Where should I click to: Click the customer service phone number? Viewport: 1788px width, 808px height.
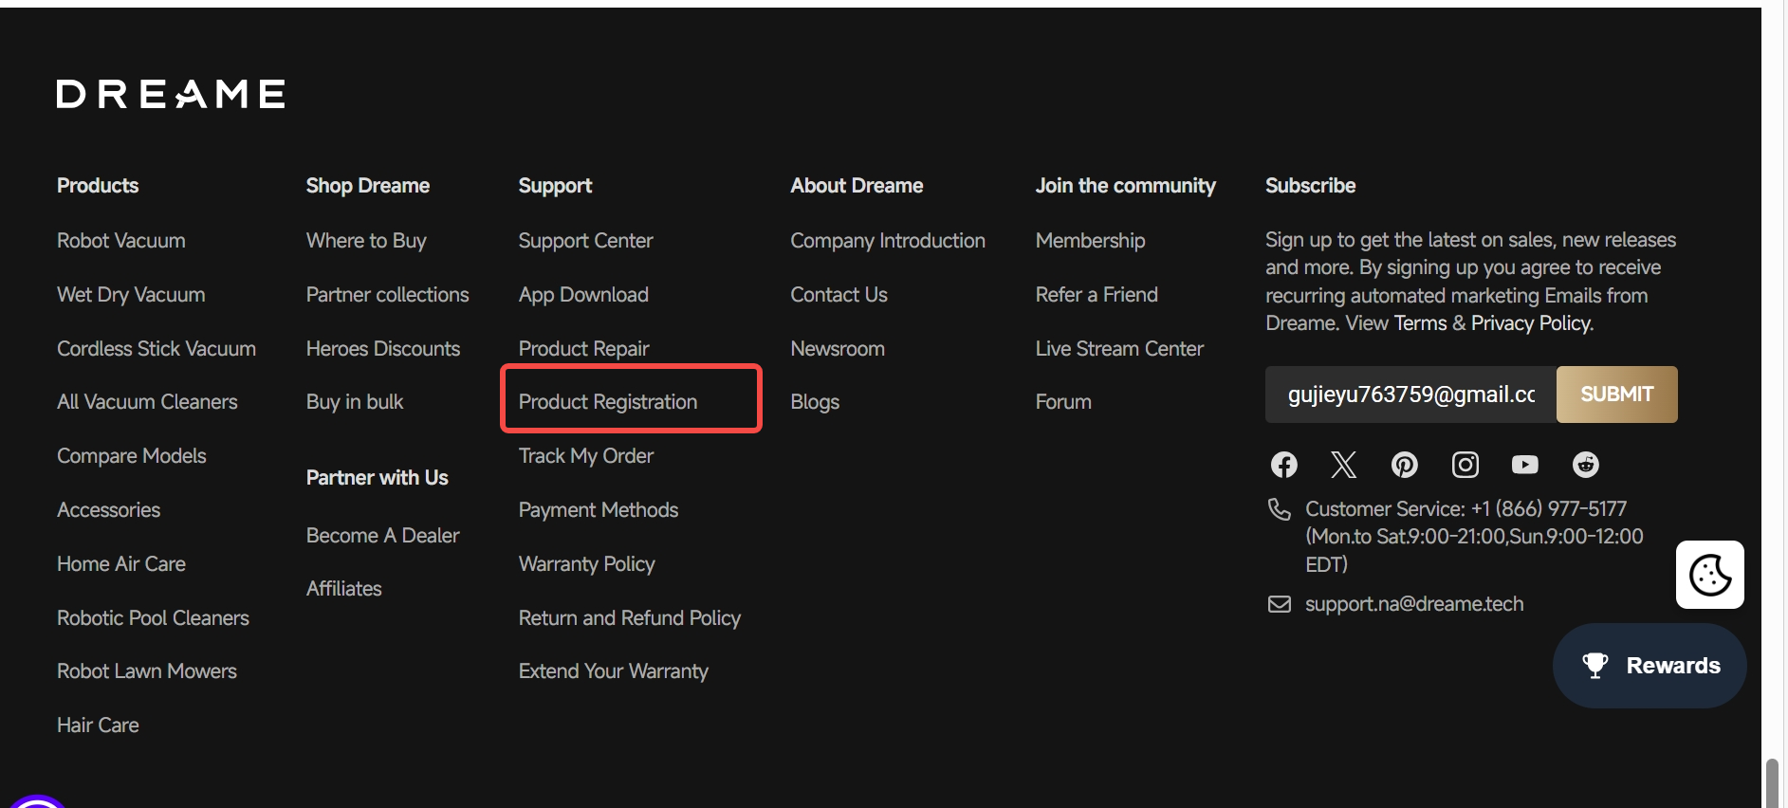(1549, 509)
